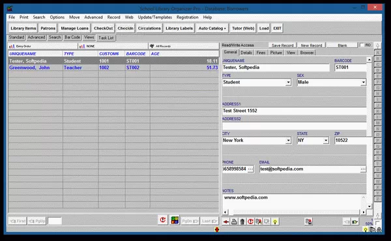The image size is (391, 241).
Task: Open the SEX dropdown showing Male
Action: coord(364,82)
